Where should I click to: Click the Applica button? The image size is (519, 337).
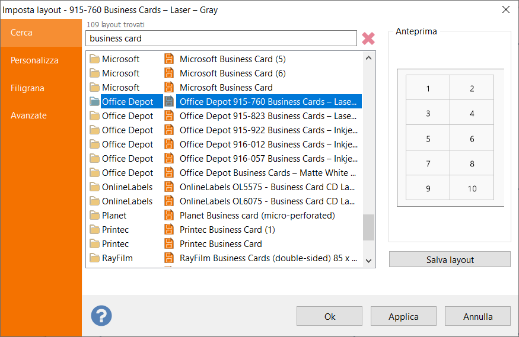point(403,316)
